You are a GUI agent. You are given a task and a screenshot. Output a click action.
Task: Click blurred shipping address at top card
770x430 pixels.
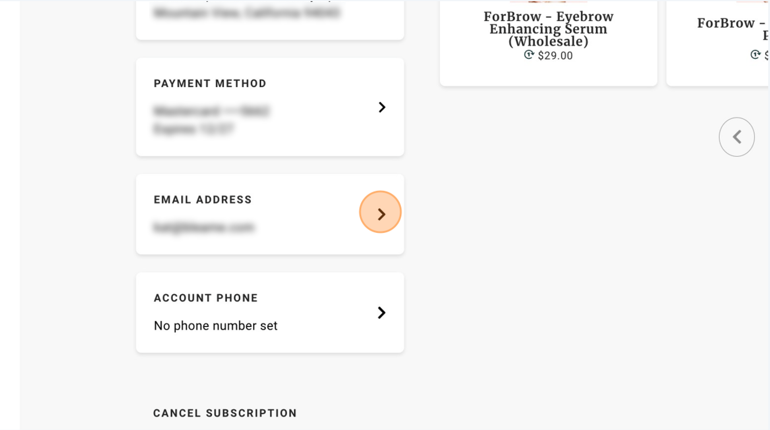point(246,13)
